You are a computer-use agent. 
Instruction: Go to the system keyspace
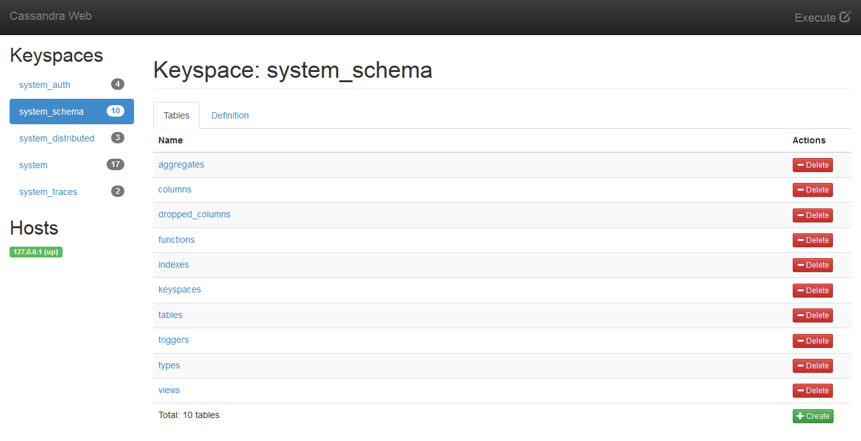[33, 165]
